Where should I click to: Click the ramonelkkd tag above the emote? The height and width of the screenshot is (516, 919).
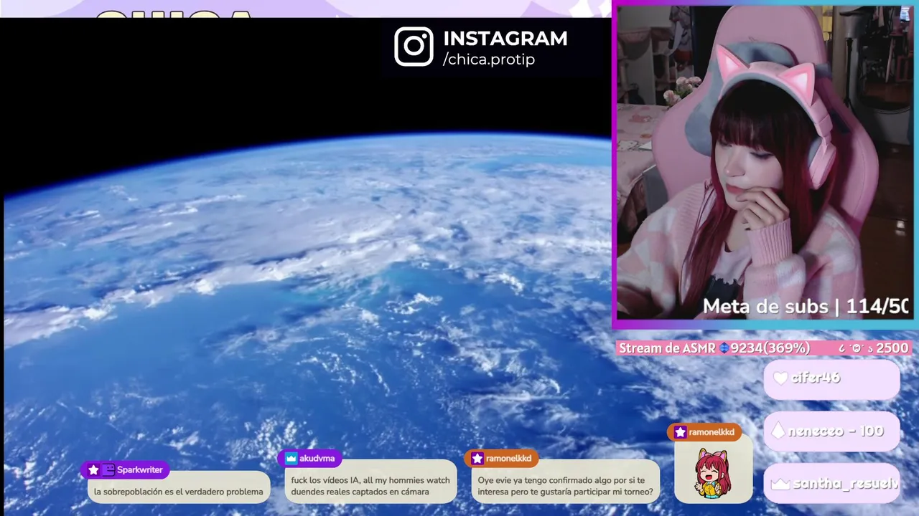pos(704,432)
